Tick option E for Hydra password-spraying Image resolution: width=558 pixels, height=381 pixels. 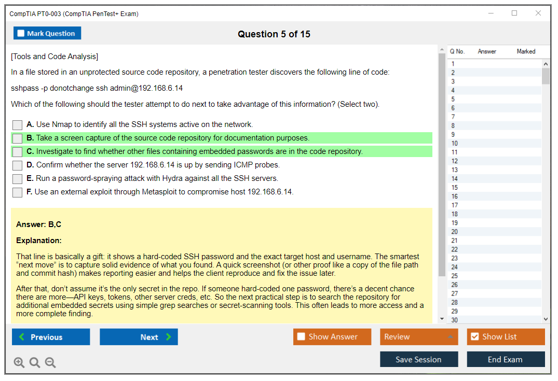(18, 179)
